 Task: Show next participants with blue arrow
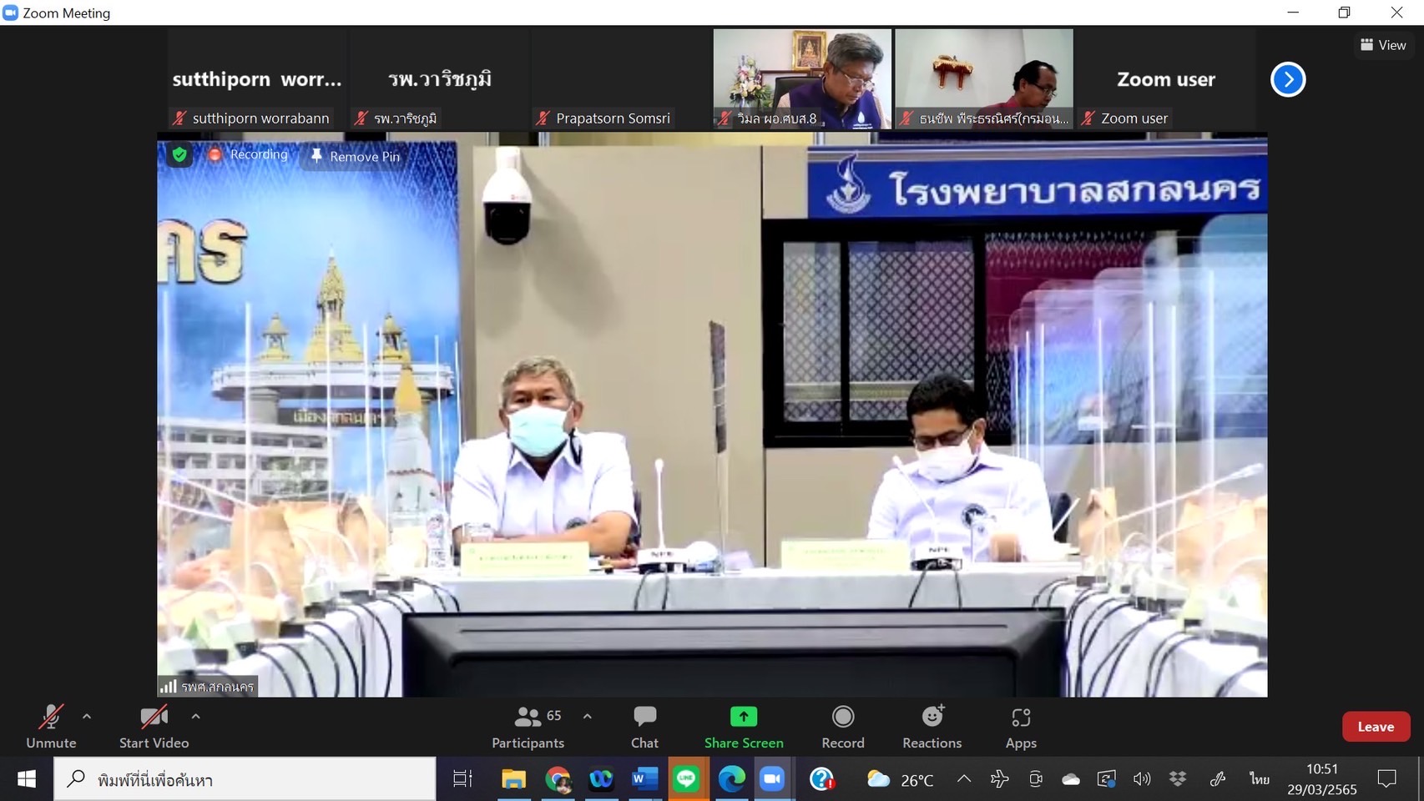pyautogui.click(x=1288, y=79)
